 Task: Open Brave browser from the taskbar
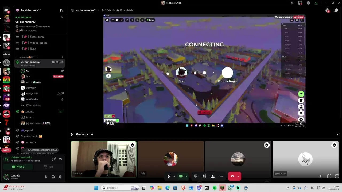click(183, 188)
